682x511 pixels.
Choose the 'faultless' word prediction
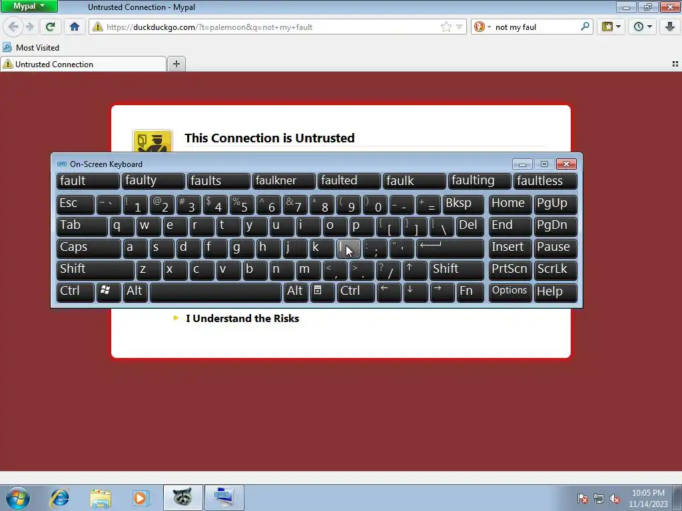(545, 181)
